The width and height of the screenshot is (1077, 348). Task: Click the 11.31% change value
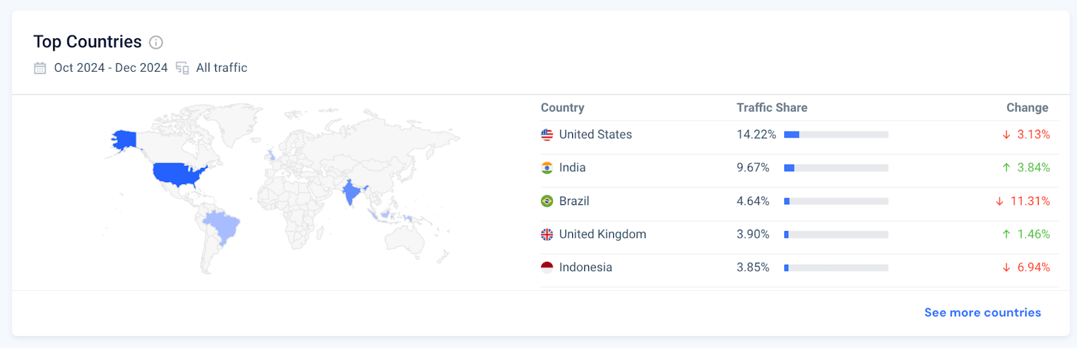click(x=1030, y=201)
